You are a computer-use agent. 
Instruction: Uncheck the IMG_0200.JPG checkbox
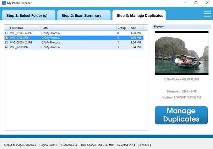[6, 47]
